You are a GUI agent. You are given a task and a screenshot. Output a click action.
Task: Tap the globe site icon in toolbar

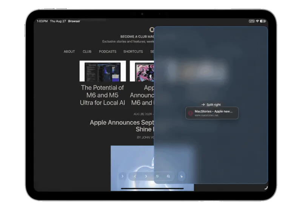coord(157,176)
